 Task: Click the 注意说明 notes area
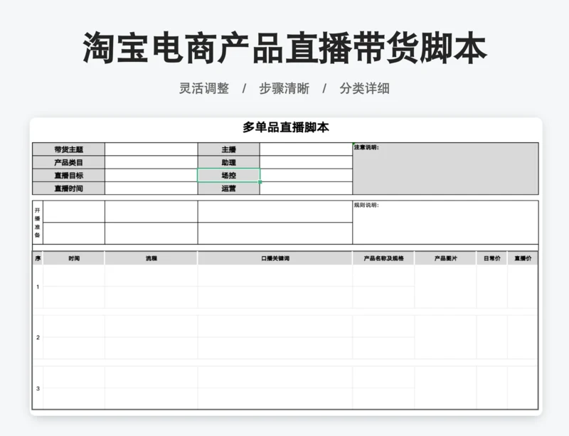446,169
